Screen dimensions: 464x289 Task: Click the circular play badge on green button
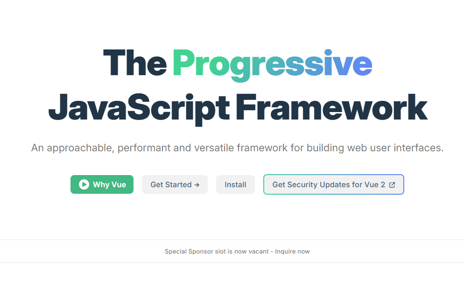pyautogui.click(x=84, y=184)
